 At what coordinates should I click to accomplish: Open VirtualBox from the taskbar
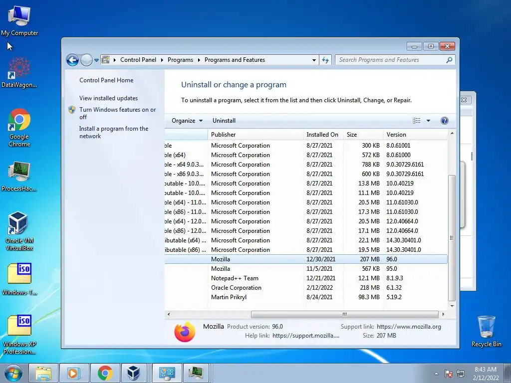click(x=134, y=373)
